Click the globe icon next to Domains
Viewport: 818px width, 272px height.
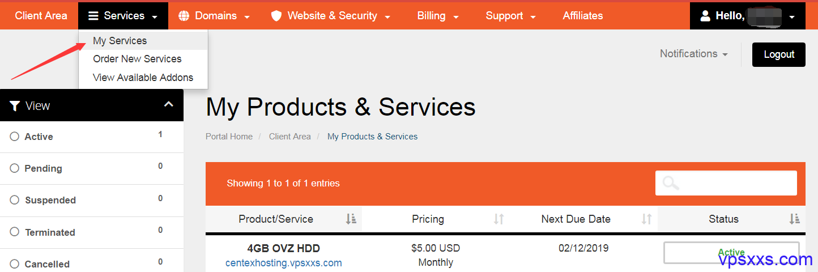click(x=184, y=16)
